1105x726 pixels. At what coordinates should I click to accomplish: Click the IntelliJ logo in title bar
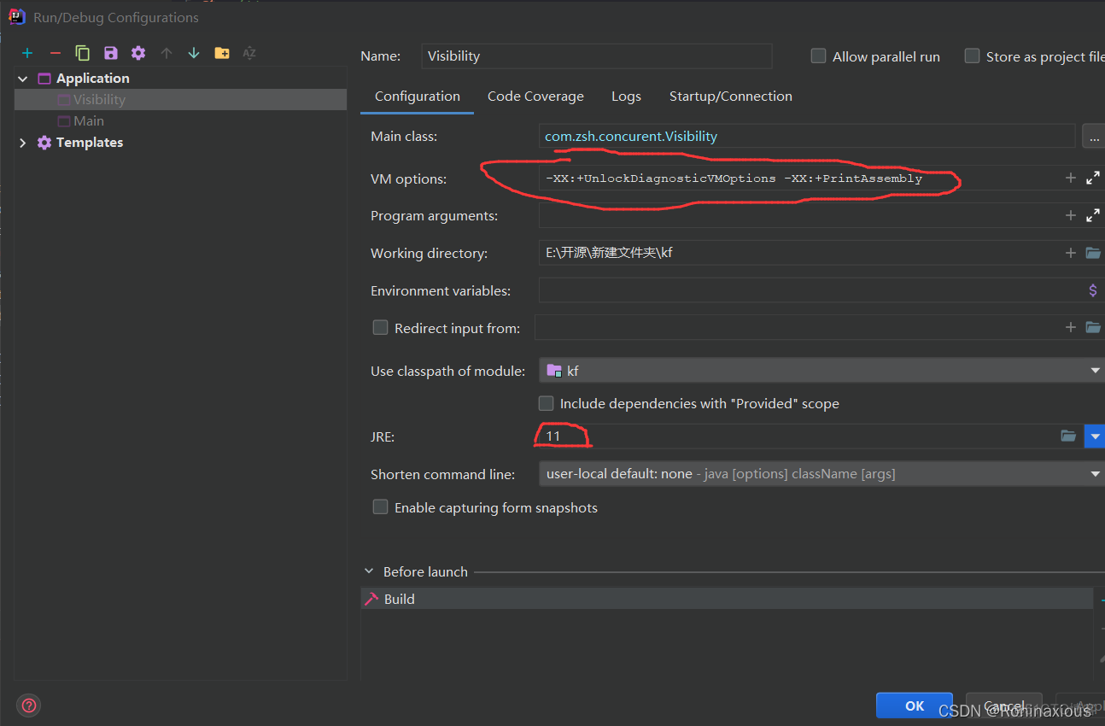pos(17,16)
